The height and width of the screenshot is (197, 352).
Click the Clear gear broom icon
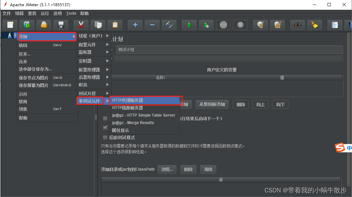260,25
